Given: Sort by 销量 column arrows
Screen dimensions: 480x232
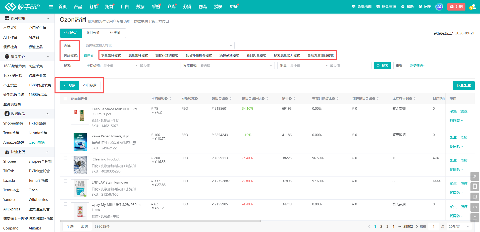Looking at the screenshot, I should click(294, 99).
